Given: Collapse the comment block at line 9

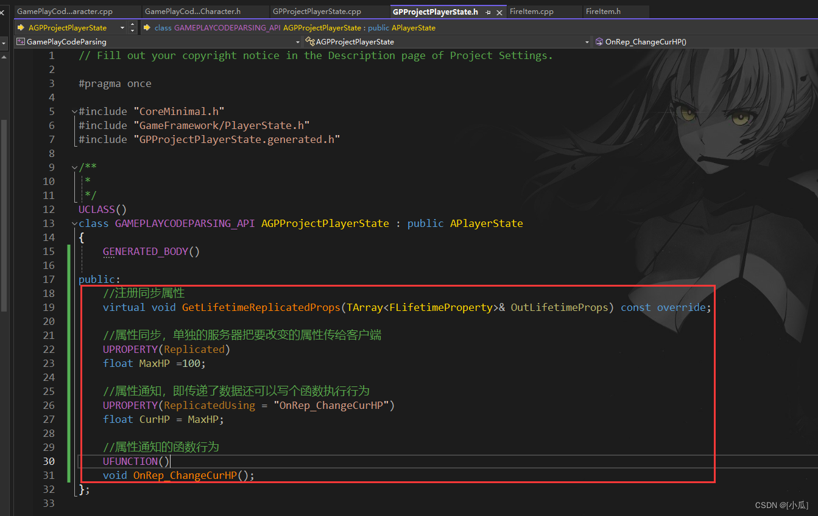Looking at the screenshot, I should coord(74,167).
